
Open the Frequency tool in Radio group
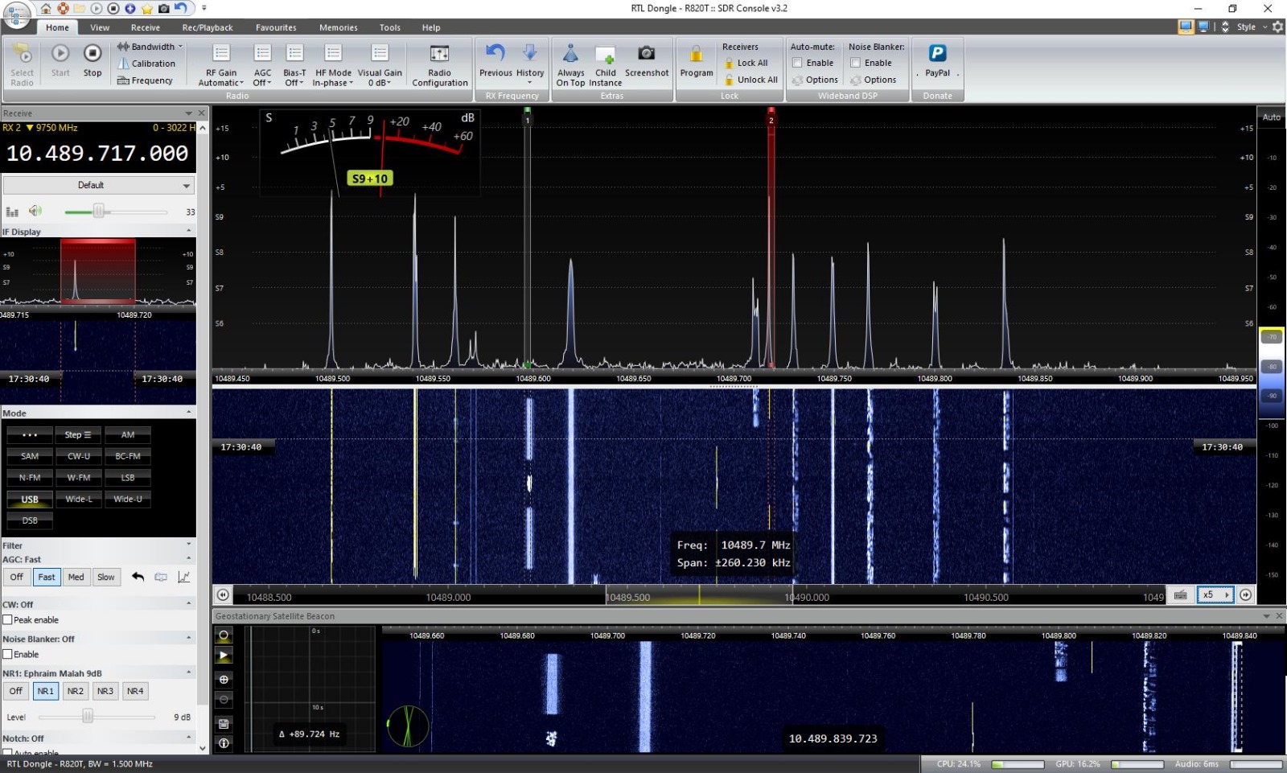(145, 80)
